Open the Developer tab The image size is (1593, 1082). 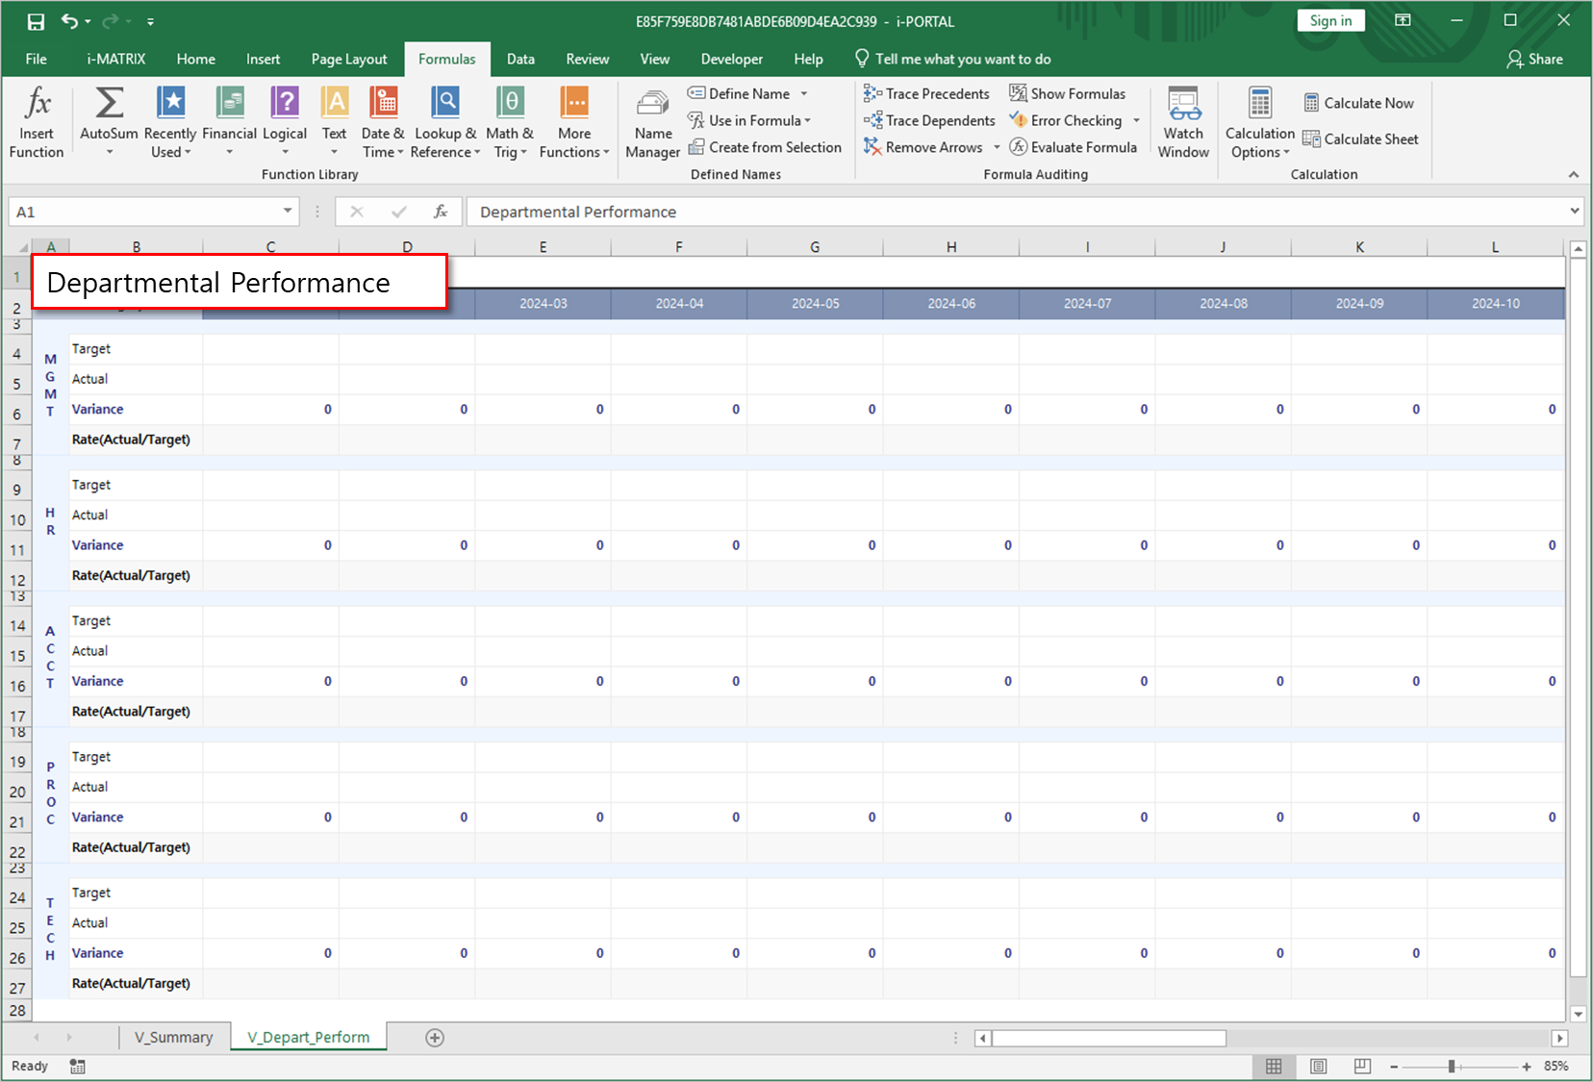[731, 59]
